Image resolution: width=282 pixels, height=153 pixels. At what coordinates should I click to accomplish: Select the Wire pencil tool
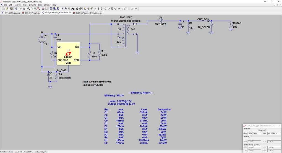click(85, 9)
